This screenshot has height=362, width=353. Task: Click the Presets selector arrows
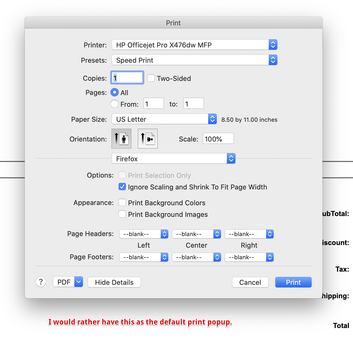pos(273,60)
